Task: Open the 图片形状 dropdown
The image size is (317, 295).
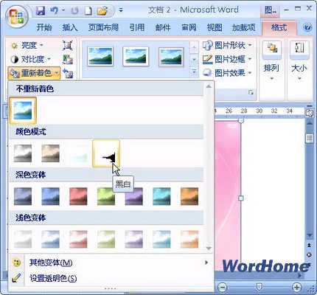Action: pos(227,45)
